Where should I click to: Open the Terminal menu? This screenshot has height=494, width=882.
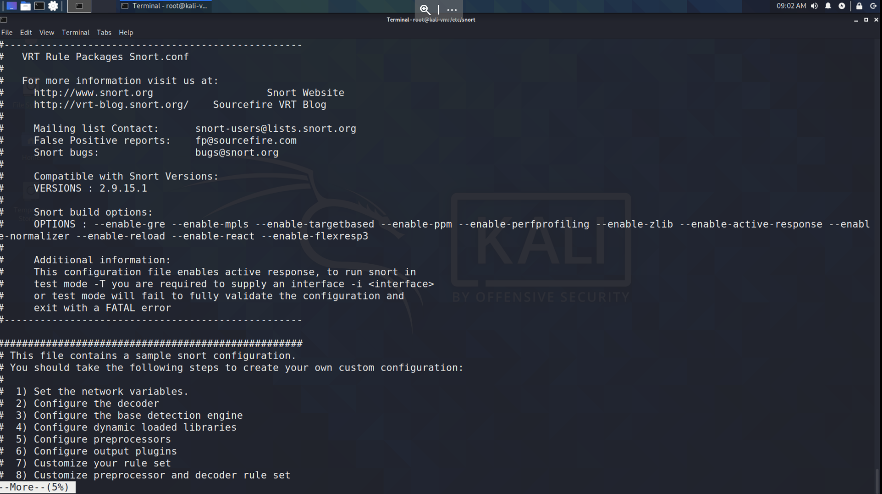tap(76, 32)
